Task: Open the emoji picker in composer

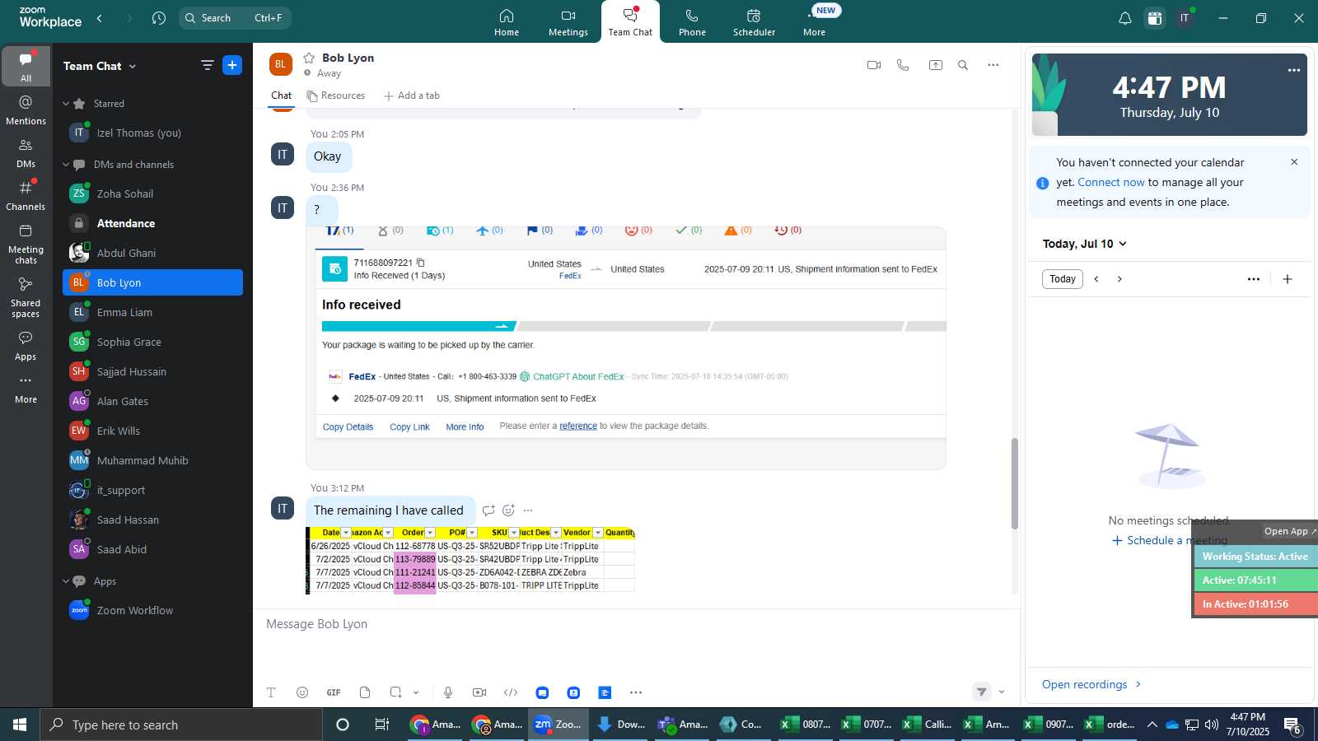Action: (x=302, y=692)
